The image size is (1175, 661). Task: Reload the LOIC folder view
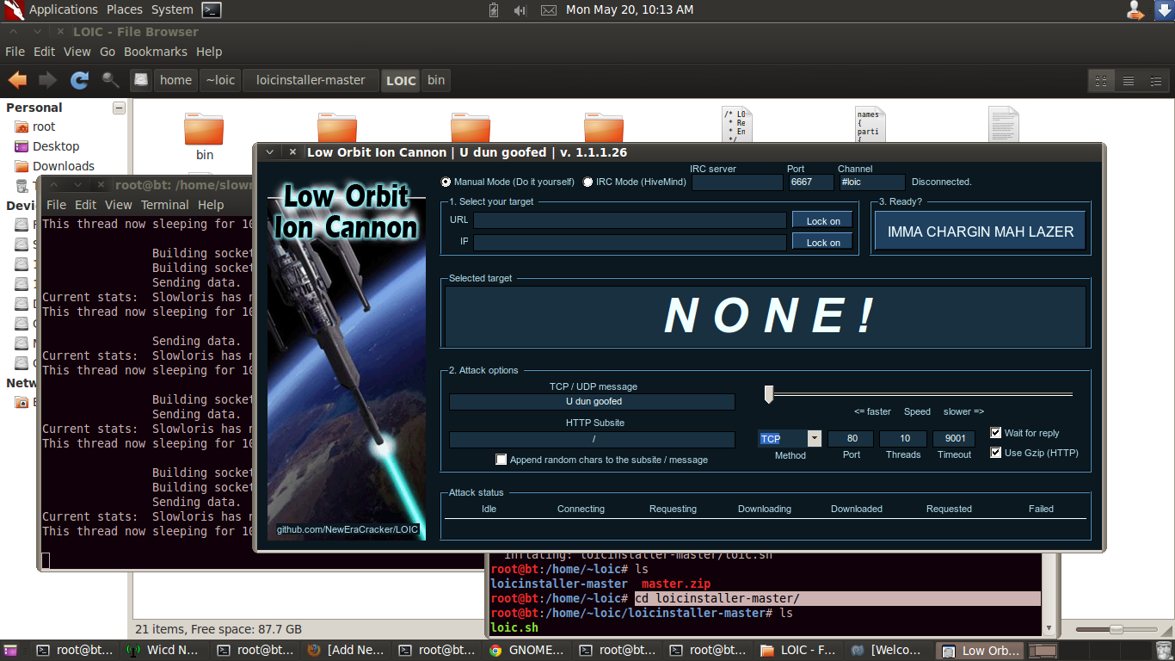79,80
